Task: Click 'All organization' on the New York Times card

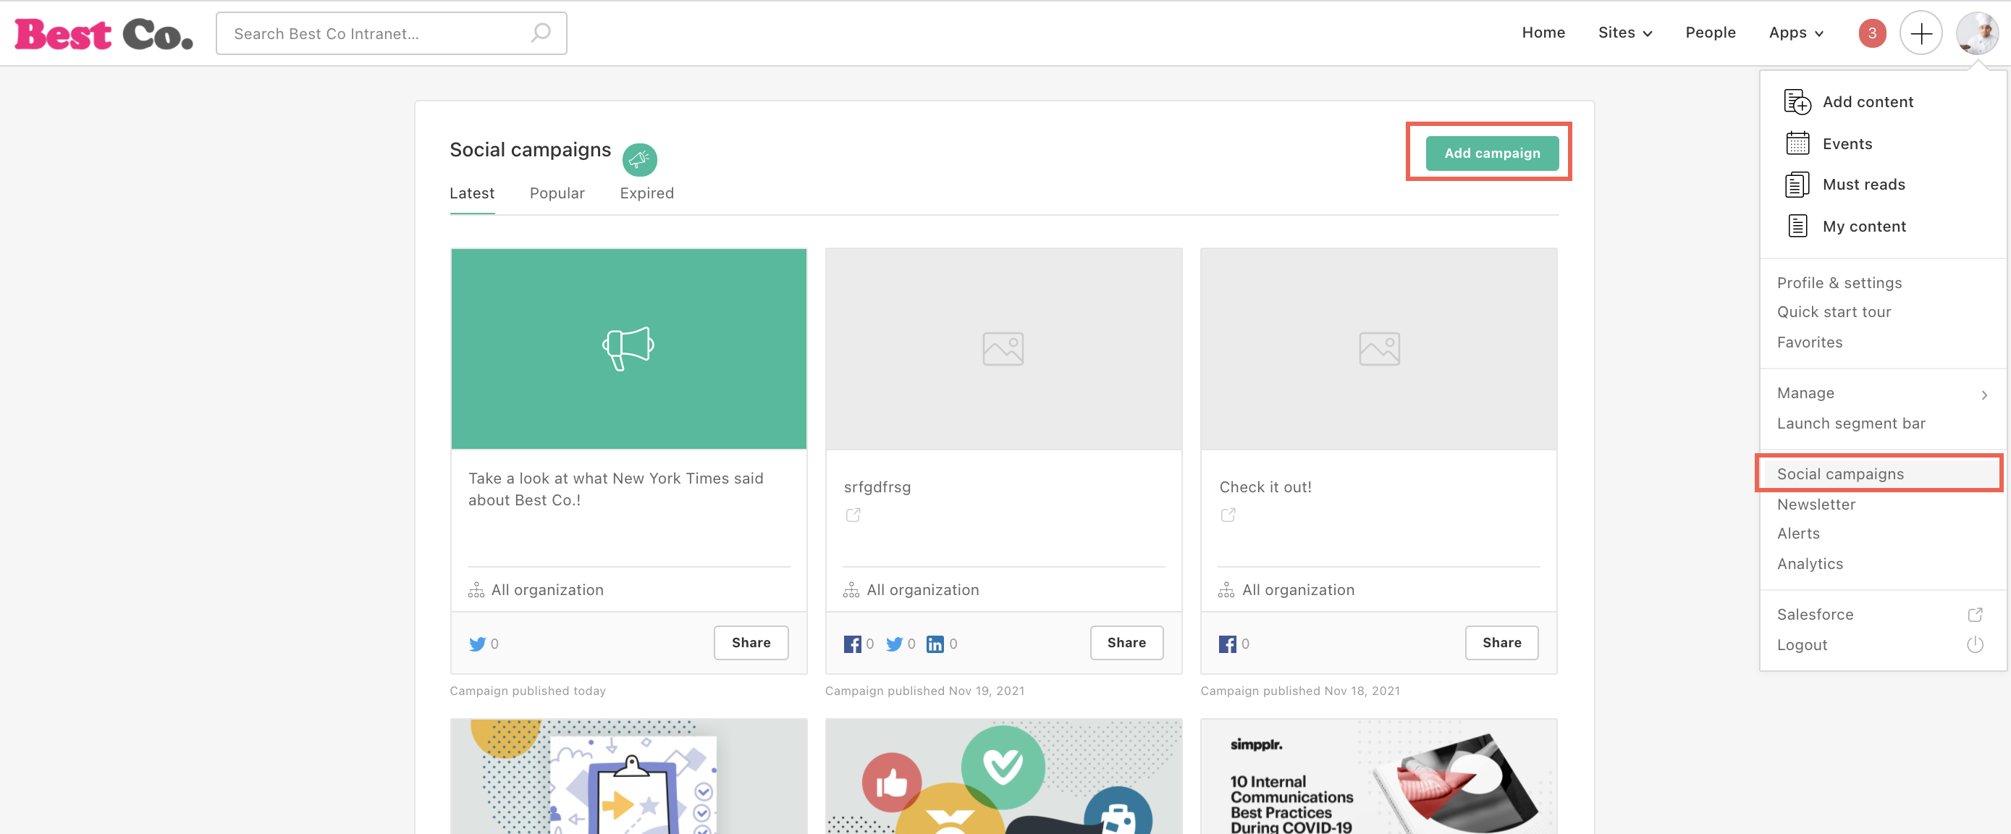Action: [x=547, y=589]
